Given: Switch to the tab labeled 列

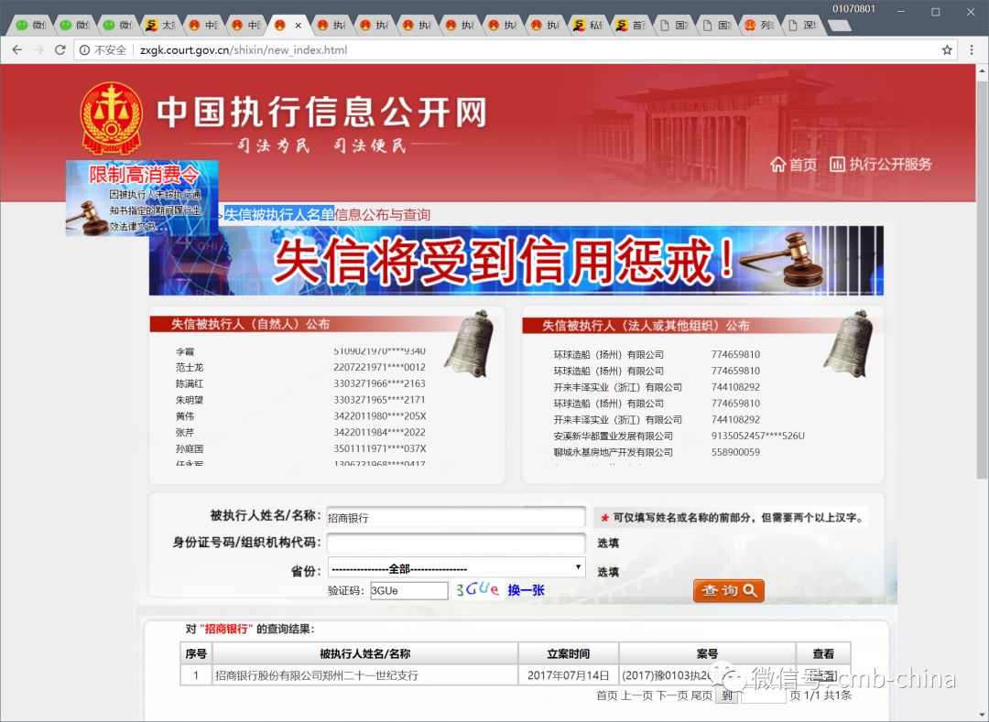Looking at the screenshot, I should (760, 26).
